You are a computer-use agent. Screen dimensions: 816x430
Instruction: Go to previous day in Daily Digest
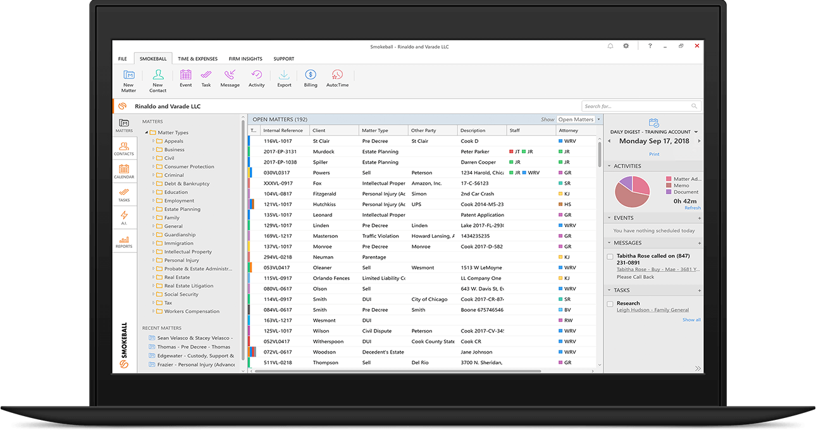tap(609, 142)
